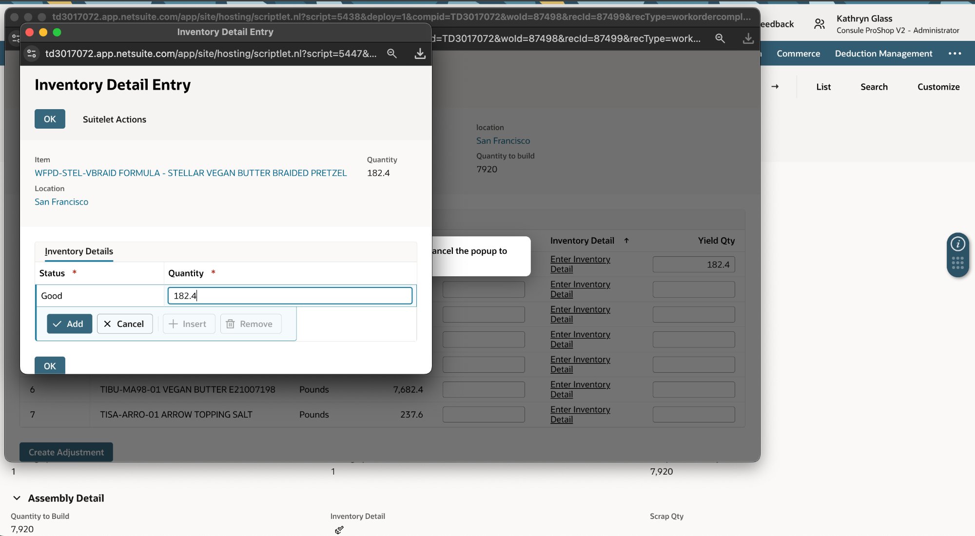Click the sort arrow beside Inventory Detail header
975x536 pixels.
[x=626, y=241]
